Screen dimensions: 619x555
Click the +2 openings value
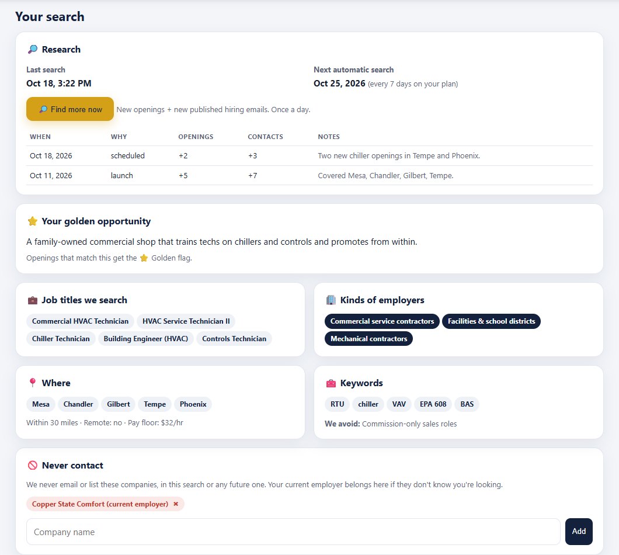183,155
